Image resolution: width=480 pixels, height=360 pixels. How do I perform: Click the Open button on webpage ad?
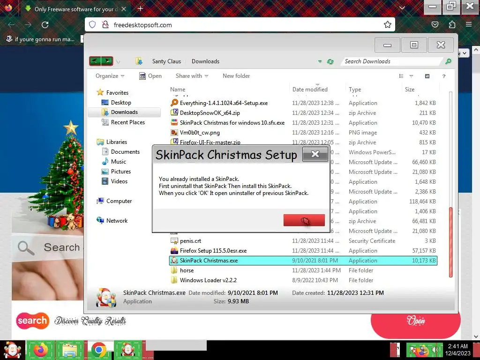[x=416, y=320]
